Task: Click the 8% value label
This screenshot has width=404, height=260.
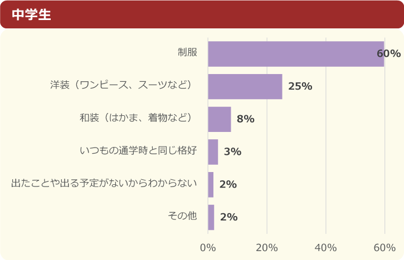Action: coord(245,119)
